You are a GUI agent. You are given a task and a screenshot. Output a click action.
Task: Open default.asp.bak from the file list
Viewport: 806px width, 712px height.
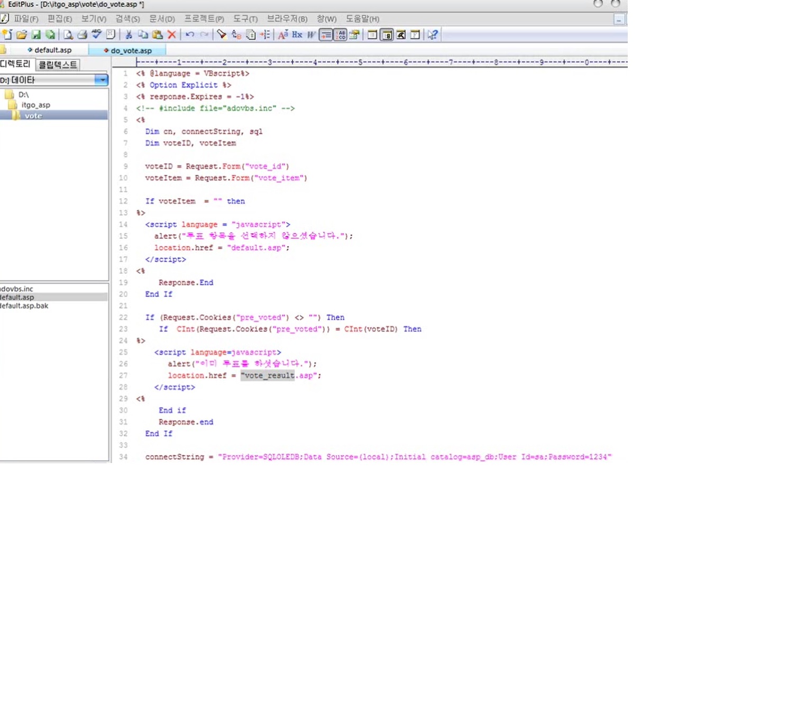click(x=24, y=306)
